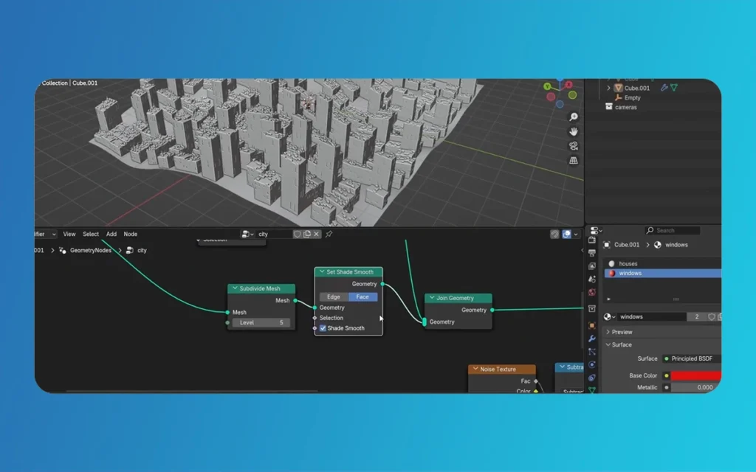Open the World properties tab icon
756x472 pixels.
tap(592, 292)
